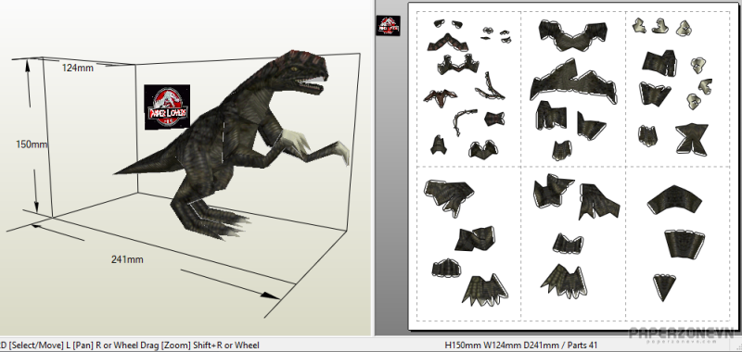Select the leftmost pale claw pattern piece
The width and height of the screenshot is (742, 352).
coord(639,26)
